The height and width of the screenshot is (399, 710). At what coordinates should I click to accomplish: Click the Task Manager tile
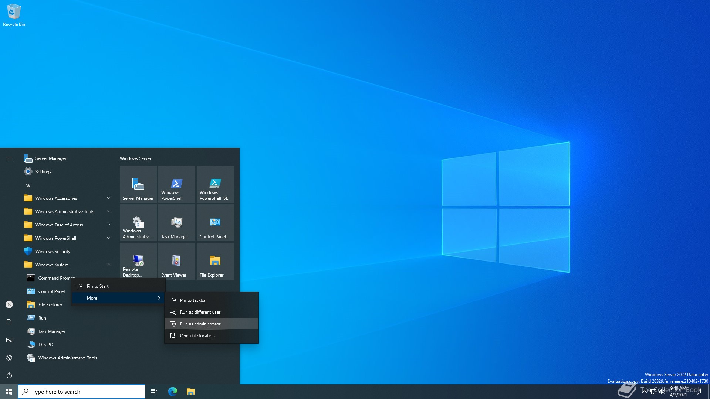176,223
